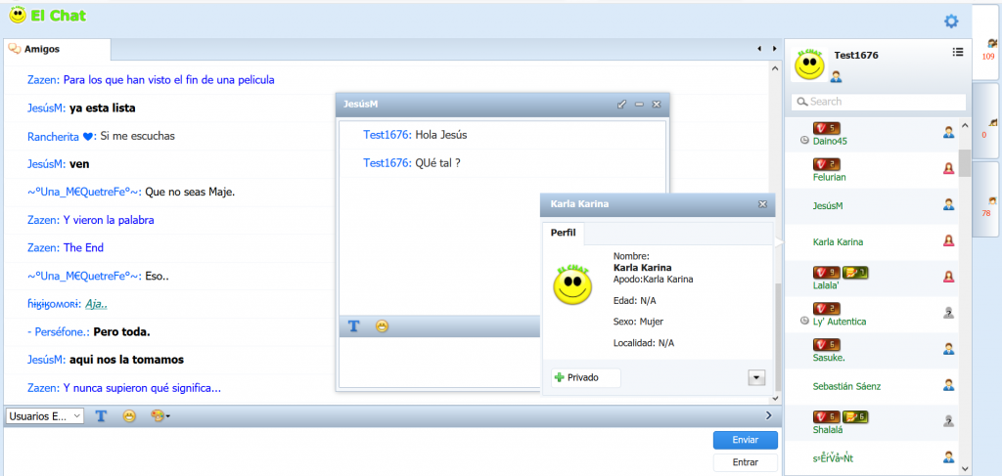The image size is (1002, 476).
Task: Open settings with the gear icon
Action: 950,22
